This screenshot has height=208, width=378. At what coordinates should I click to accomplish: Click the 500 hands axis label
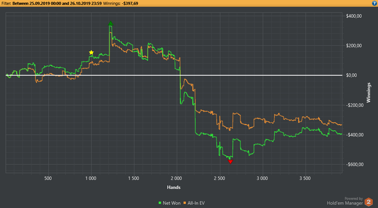tap(48, 178)
